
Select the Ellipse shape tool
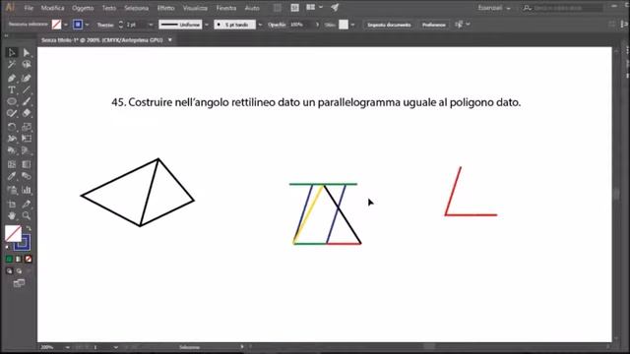pos(12,101)
